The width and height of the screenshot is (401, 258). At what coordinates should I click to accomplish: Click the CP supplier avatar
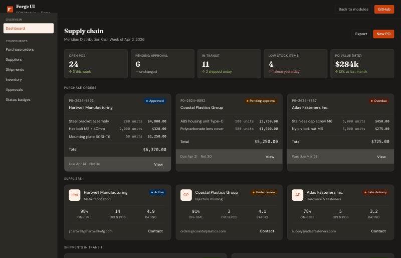tap(186, 195)
